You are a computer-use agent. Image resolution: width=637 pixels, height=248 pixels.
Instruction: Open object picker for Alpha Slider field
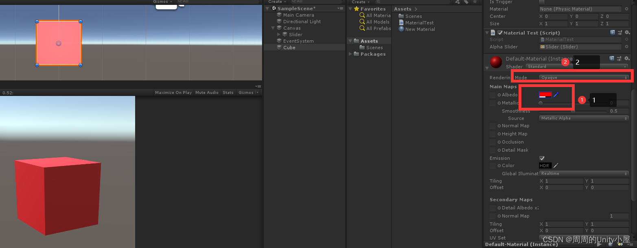click(626, 47)
